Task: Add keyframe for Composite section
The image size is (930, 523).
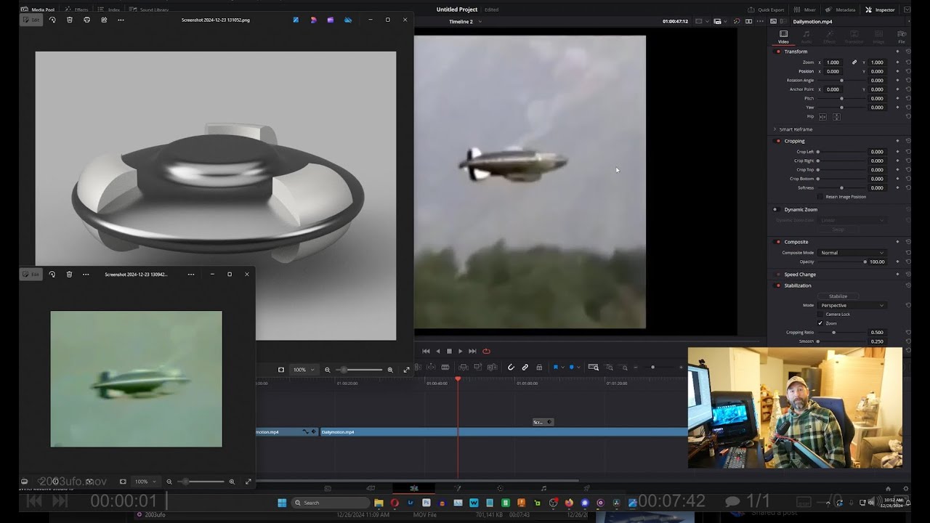Action: 897,242
